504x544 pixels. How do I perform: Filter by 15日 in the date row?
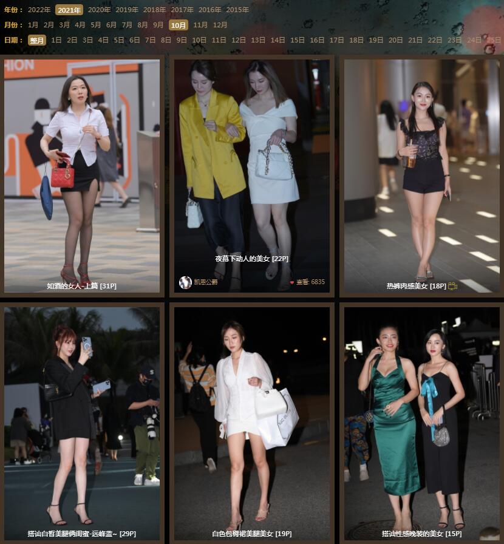(x=297, y=40)
